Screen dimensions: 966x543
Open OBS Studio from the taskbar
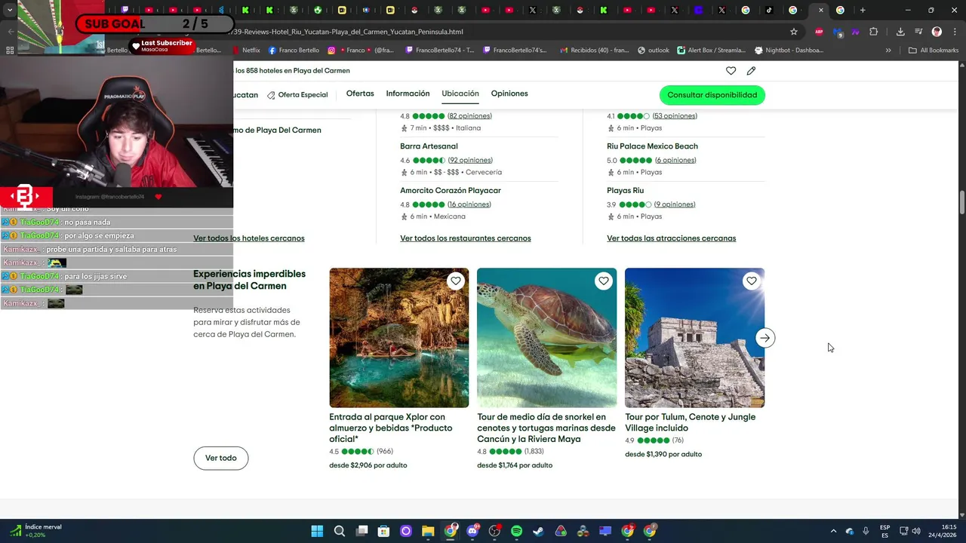click(x=494, y=531)
